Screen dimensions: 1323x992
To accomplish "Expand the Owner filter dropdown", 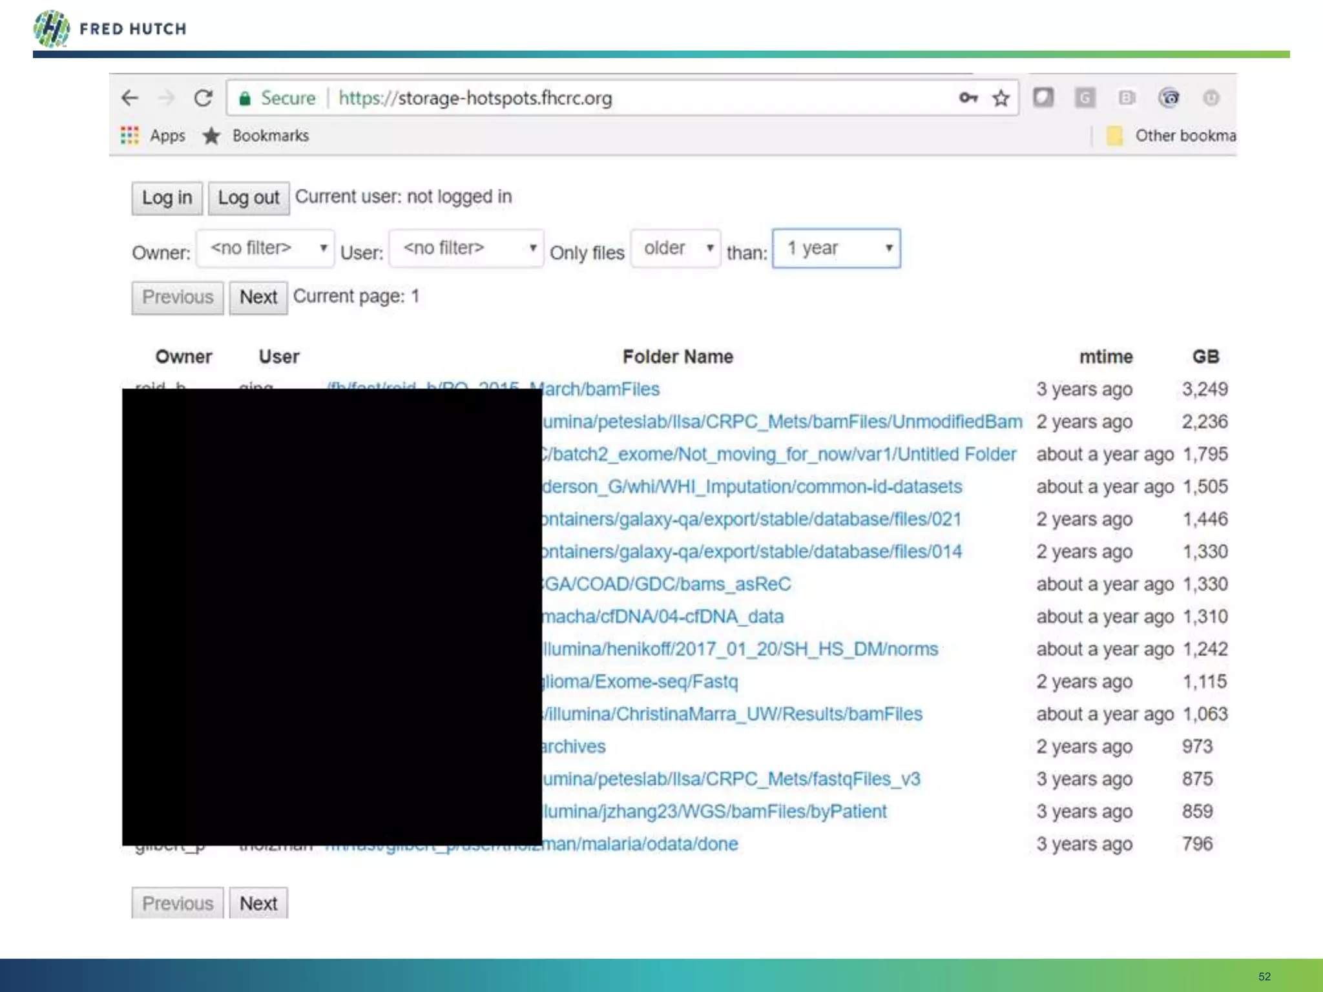I will [266, 249].
